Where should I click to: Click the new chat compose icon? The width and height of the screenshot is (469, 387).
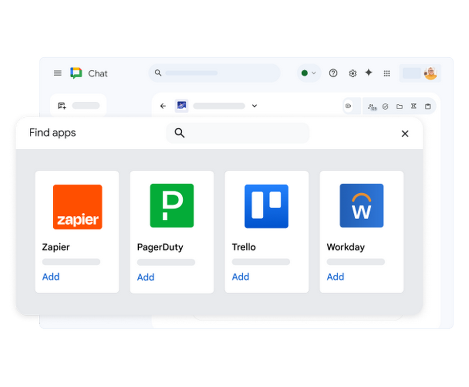[x=62, y=106]
